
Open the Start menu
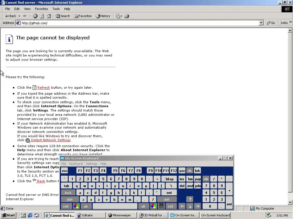pyautogui.click(x=8, y=215)
